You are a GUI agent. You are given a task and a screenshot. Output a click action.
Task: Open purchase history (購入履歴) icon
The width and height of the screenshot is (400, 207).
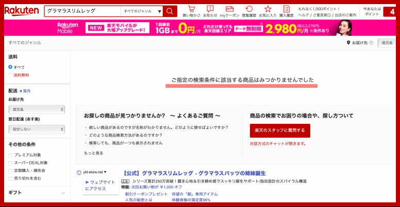click(286, 11)
